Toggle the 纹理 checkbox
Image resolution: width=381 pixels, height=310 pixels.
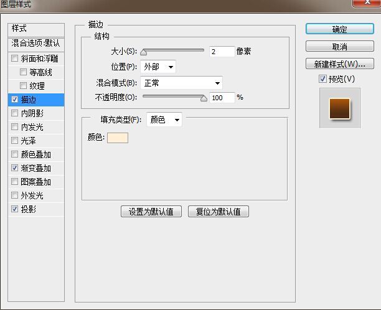click(23, 85)
